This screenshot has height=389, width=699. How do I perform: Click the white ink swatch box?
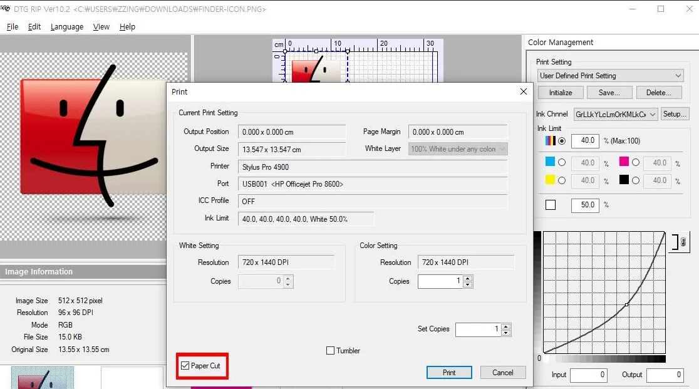point(551,205)
